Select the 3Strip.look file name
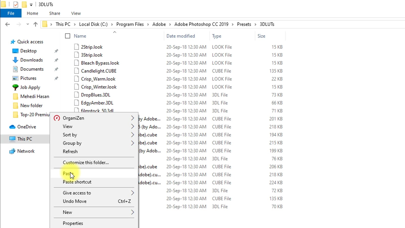This screenshot has height=228, width=405. pyautogui.click(x=92, y=55)
